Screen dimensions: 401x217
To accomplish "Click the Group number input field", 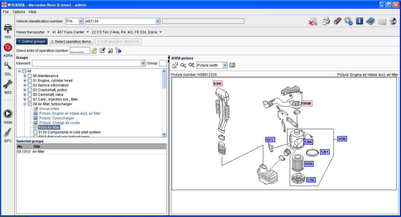I will pyautogui.click(x=163, y=63).
